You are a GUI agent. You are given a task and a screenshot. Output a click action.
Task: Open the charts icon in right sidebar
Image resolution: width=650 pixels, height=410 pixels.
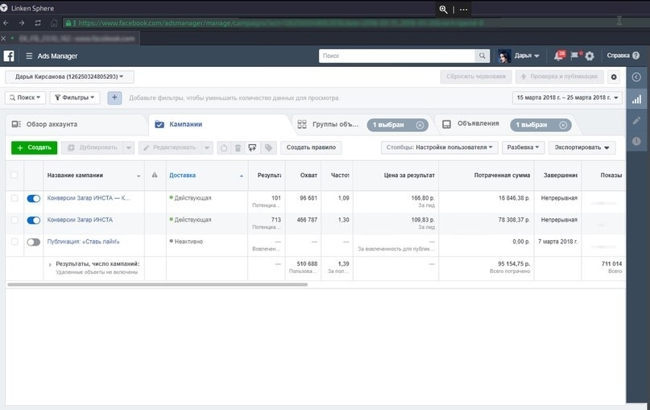[x=636, y=99]
